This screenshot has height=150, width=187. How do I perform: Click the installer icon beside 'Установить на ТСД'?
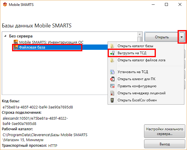pyautogui.click(x=112, y=72)
